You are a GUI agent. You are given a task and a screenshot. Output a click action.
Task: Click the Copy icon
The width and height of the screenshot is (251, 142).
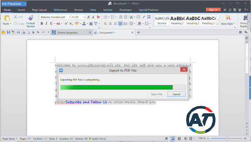tap(15, 24)
